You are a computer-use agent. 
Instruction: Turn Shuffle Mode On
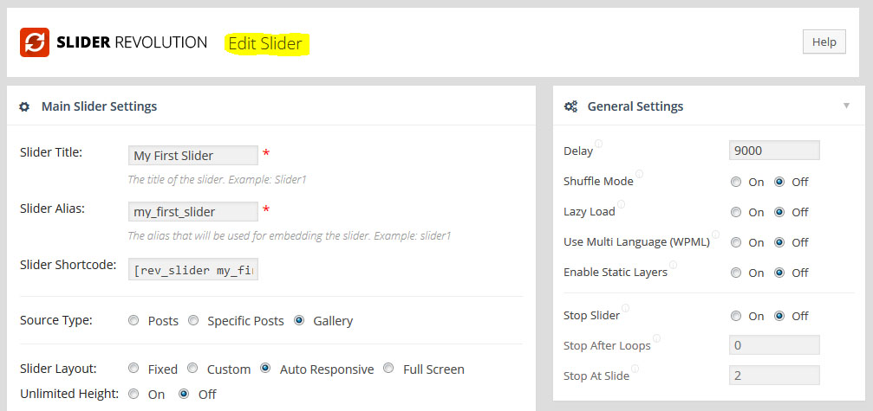pyautogui.click(x=736, y=183)
